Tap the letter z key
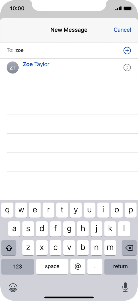This screenshot has height=301, width=138. click(28, 248)
